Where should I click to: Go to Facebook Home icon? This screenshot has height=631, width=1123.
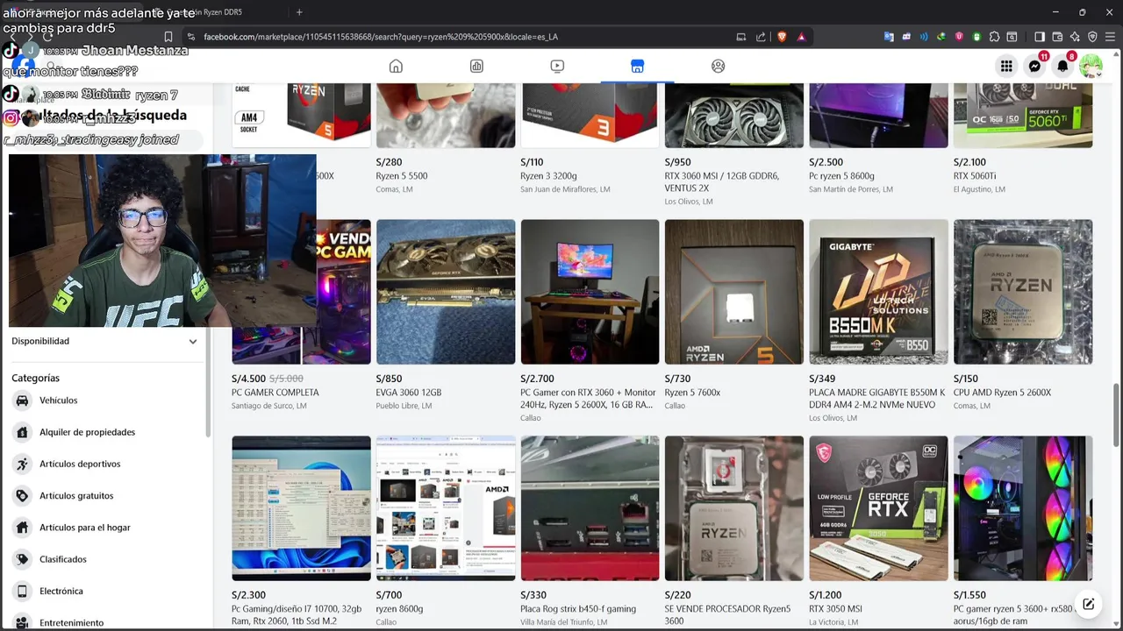click(x=396, y=66)
